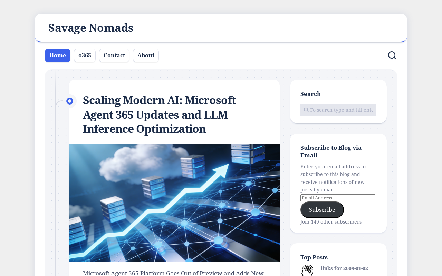The image size is (442, 276).
Task: Go to the Home nav item
Action: pyautogui.click(x=58, y=56)
